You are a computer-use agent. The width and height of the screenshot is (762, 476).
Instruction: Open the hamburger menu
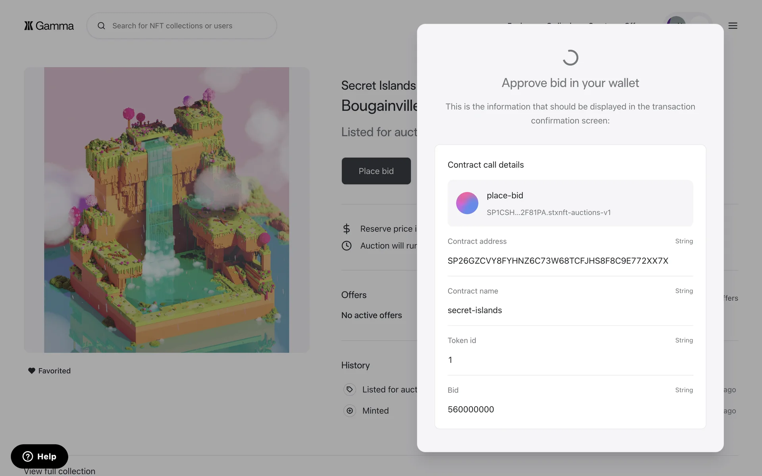pos(733,26)
